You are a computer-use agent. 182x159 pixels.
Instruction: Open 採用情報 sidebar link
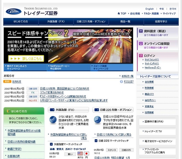tap(149, 112)
